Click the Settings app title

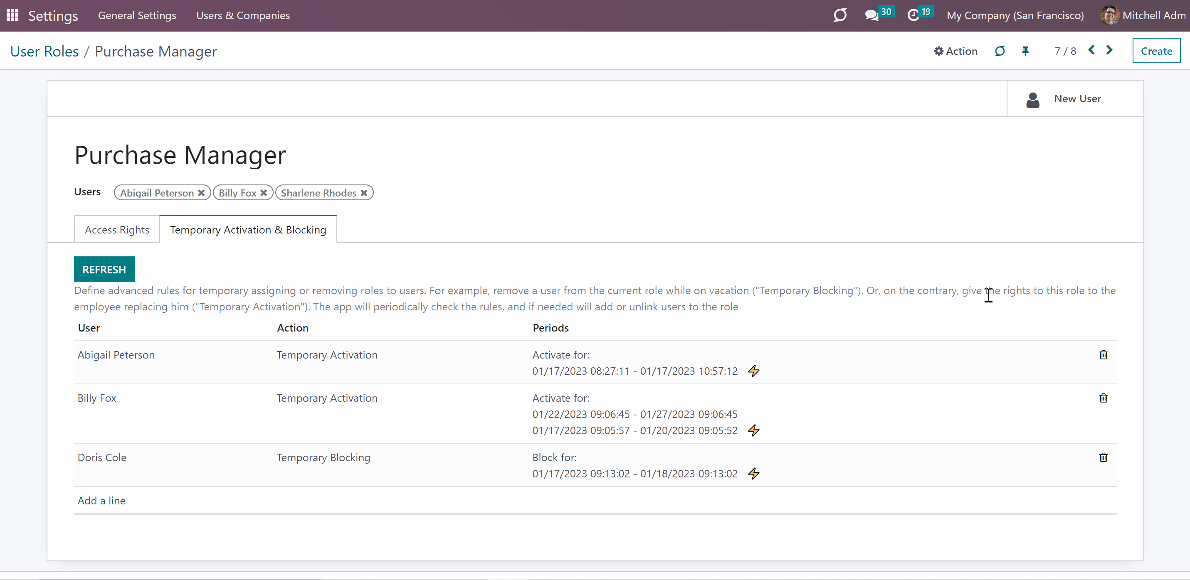(x=53, y=16)
